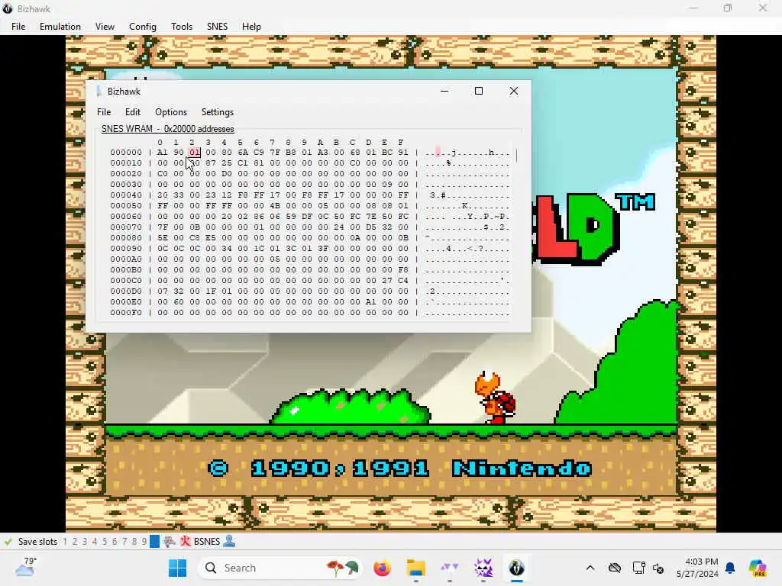The width and height of the screenshot is (782, 586).
Task: Select byte 87 in row 000010
Action: click(x=211, y=163)
